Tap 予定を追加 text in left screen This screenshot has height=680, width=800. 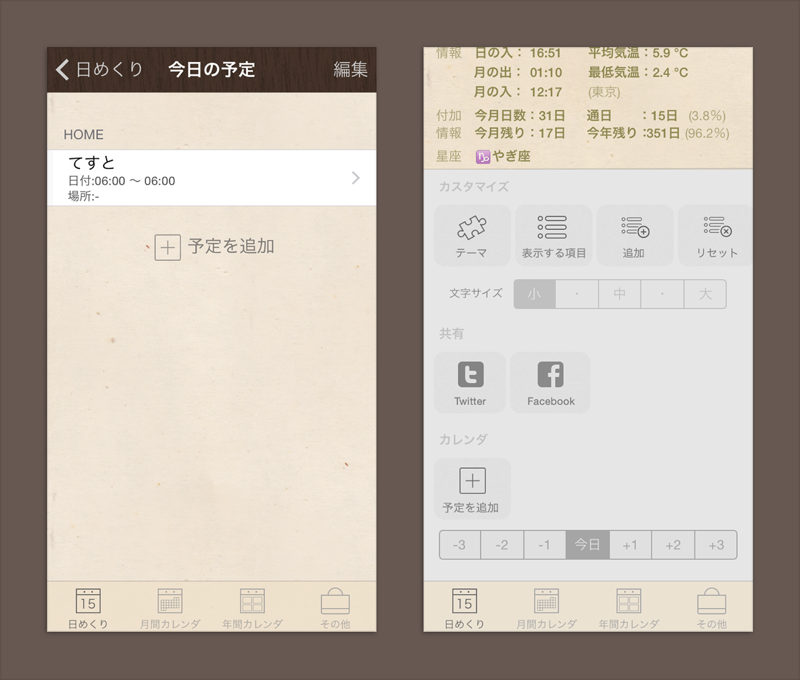[231, 246]
